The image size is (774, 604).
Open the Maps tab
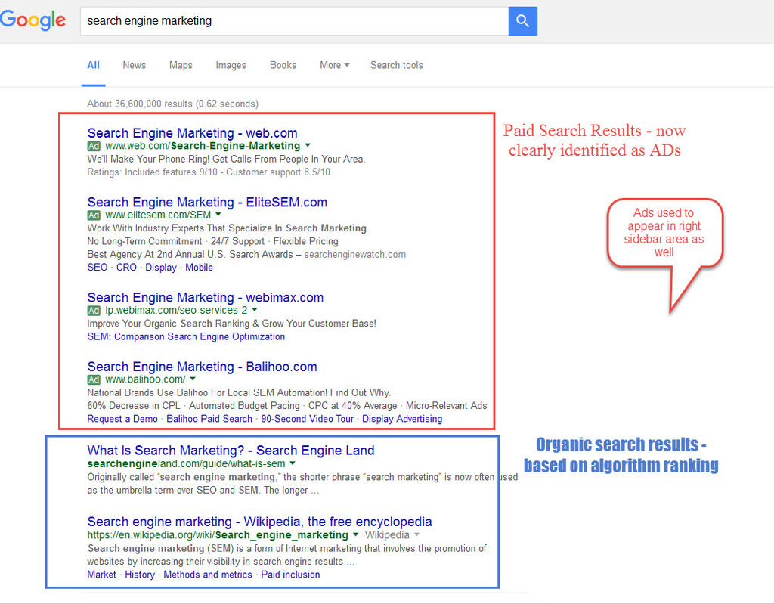point(181,65)
